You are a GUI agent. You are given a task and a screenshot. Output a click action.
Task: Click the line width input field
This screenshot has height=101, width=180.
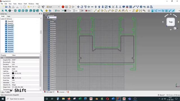[71, 11]
